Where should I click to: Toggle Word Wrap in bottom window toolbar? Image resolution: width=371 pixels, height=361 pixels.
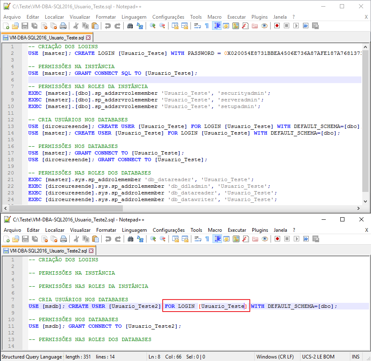click(x=198, y=239)
